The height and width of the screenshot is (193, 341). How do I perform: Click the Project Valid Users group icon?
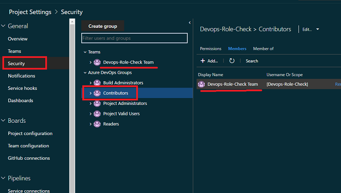(x=97, y=114)
